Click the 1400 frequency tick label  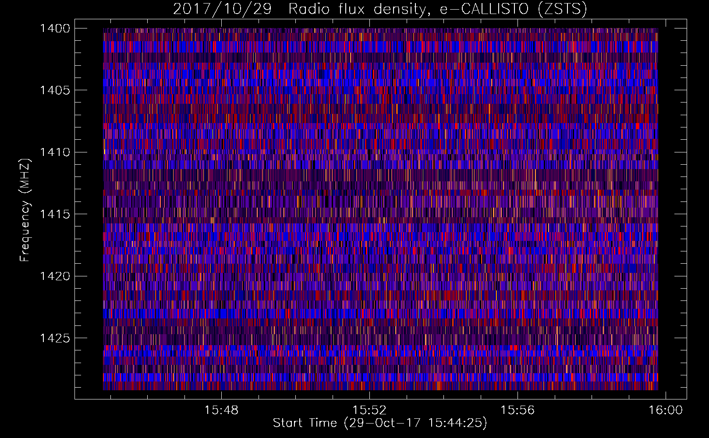[55, 28]
